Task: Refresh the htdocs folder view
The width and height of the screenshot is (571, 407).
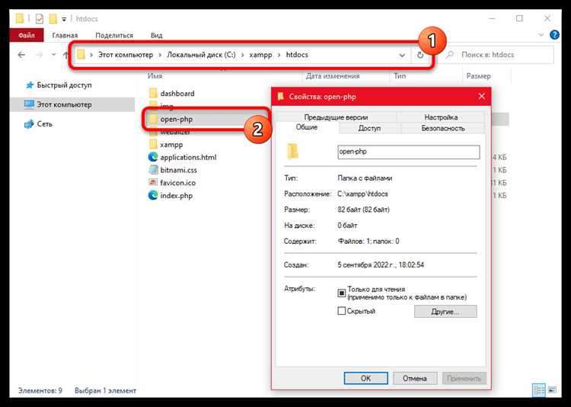Action: 420,55
